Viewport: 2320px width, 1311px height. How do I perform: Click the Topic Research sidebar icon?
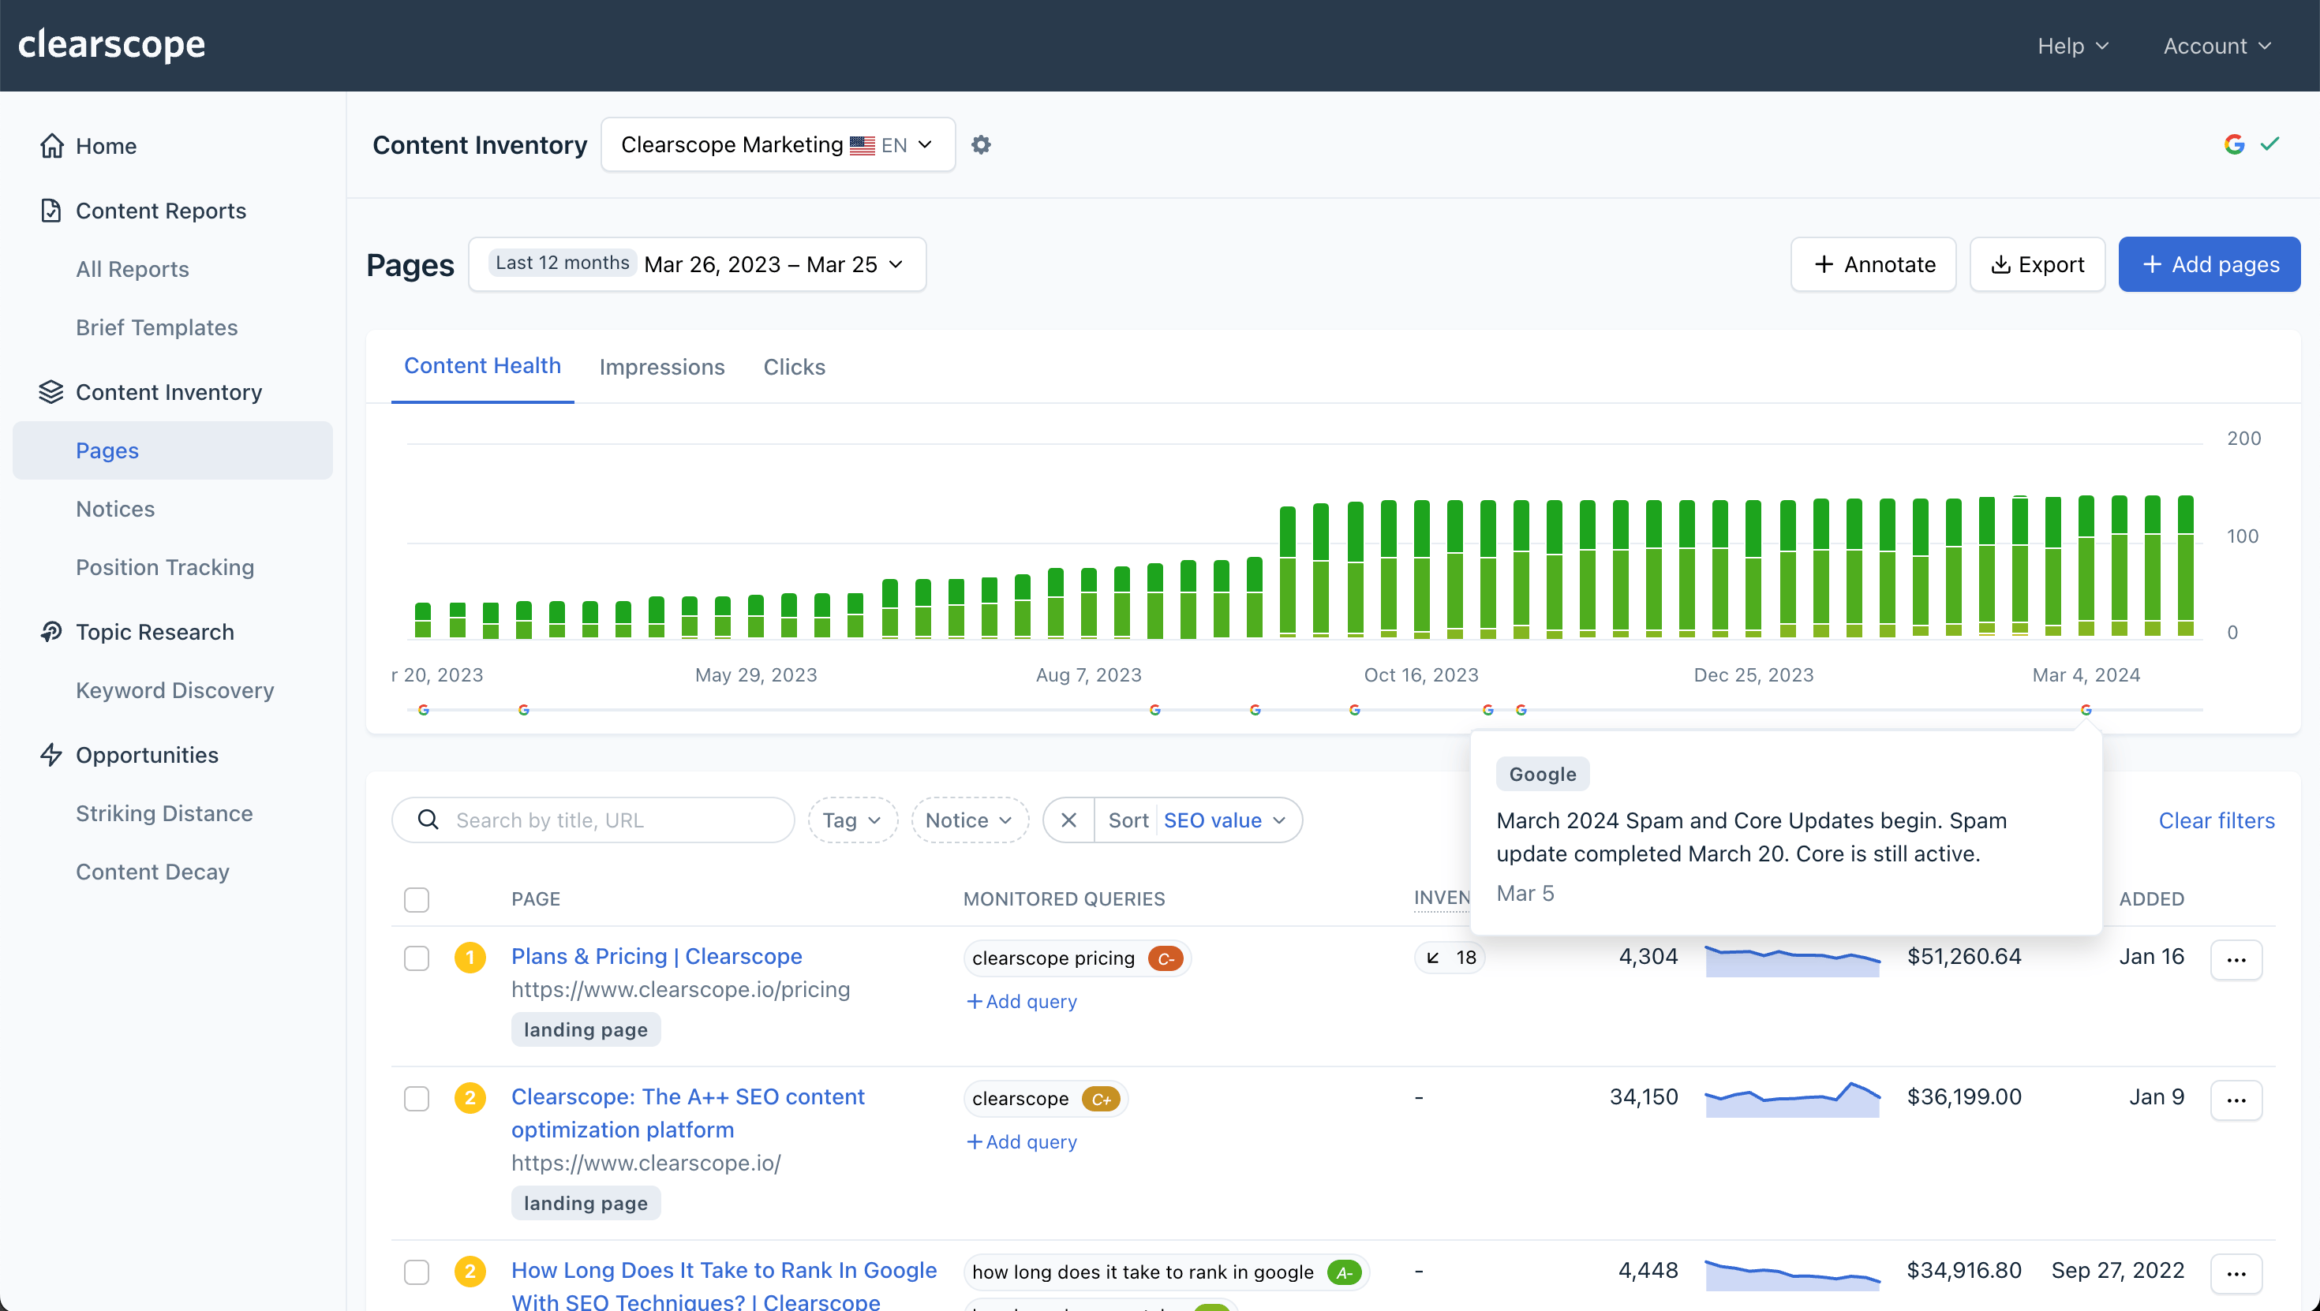48,631
